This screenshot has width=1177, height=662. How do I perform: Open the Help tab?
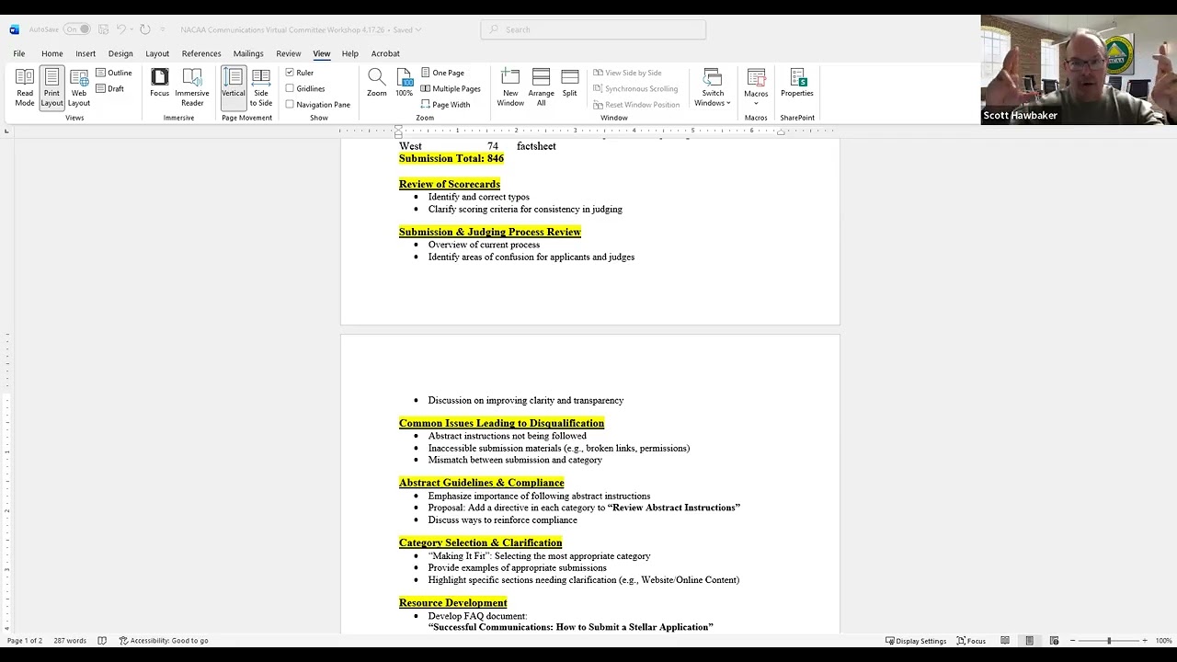click(350, 53)
